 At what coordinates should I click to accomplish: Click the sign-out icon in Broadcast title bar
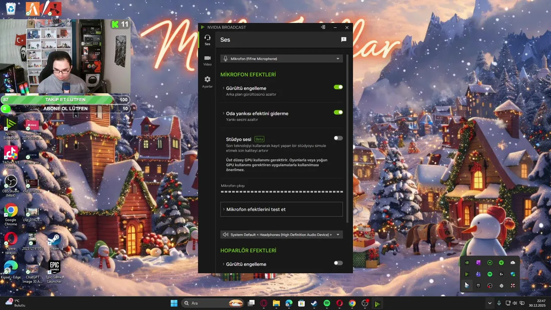pos(323,27)
